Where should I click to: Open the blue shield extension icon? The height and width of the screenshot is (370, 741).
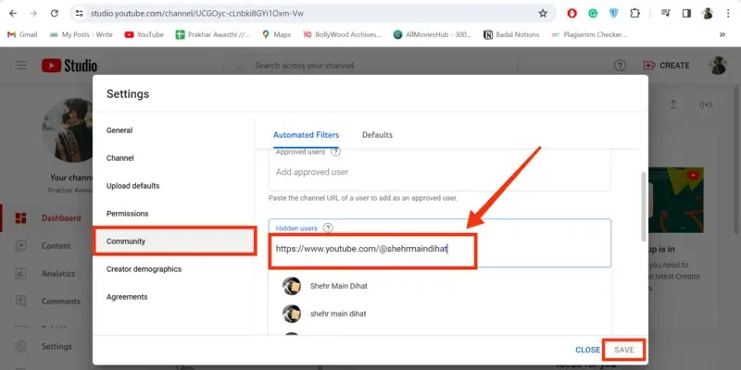coord(613,13)
